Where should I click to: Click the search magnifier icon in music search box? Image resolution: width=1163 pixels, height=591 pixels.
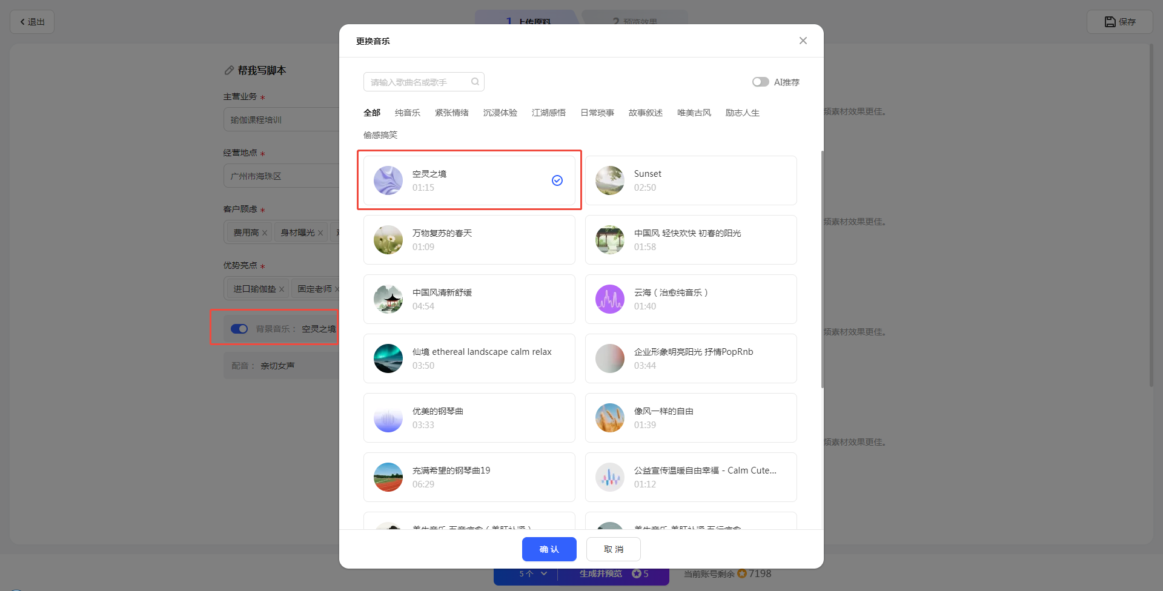(475, 82)
